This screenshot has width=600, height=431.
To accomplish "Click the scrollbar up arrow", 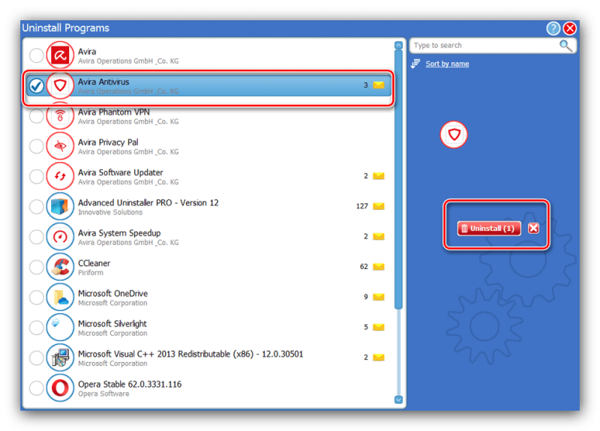I will pyautogui.click(x=398, y=45).
